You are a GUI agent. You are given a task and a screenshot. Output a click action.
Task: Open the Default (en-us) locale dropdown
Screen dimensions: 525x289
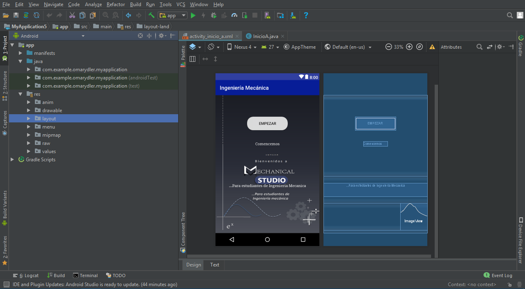click(x=348, y=47)
